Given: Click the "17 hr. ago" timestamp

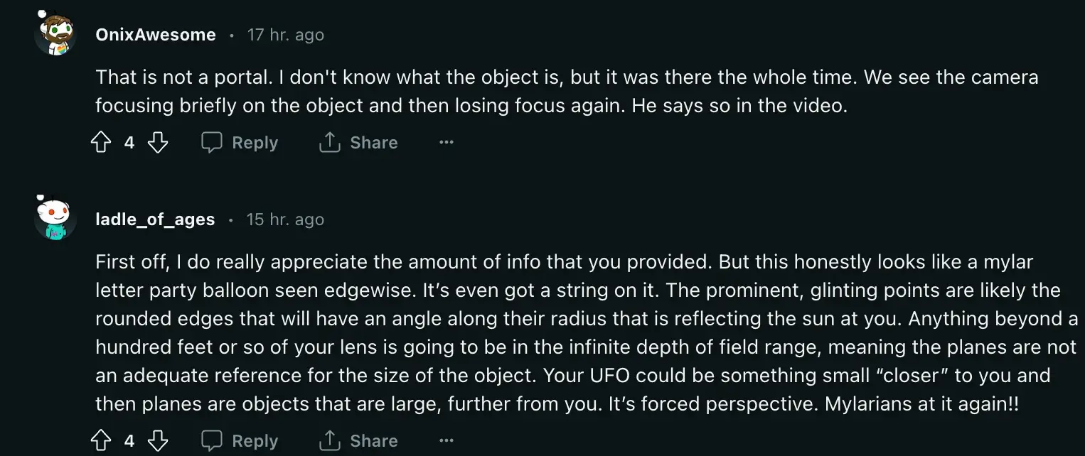Looking at the screenshot, I should pyautogui.click(x=285, y=35).
